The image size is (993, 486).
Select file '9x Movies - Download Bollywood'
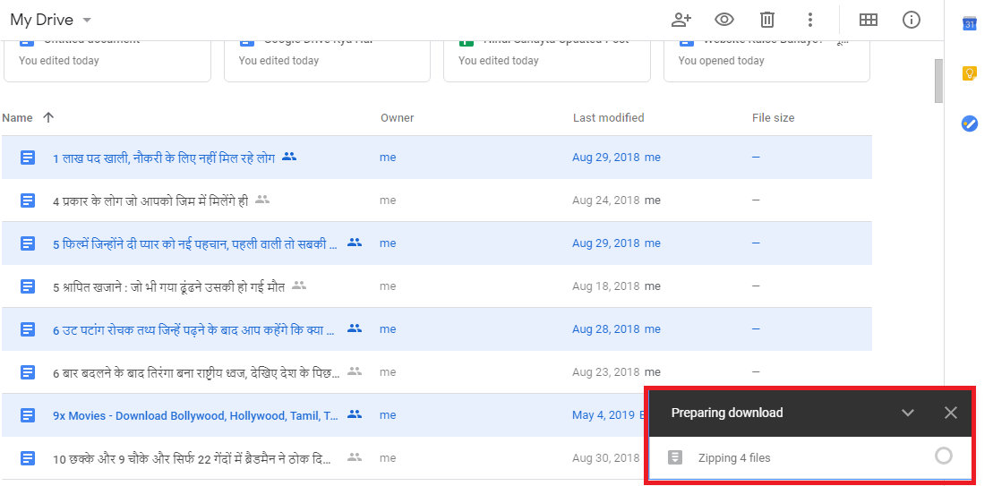[x=437, y=415]
